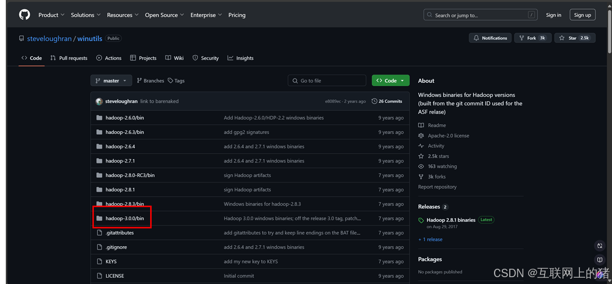
Task: Fork the repository
Action: [x=532, y=38]
